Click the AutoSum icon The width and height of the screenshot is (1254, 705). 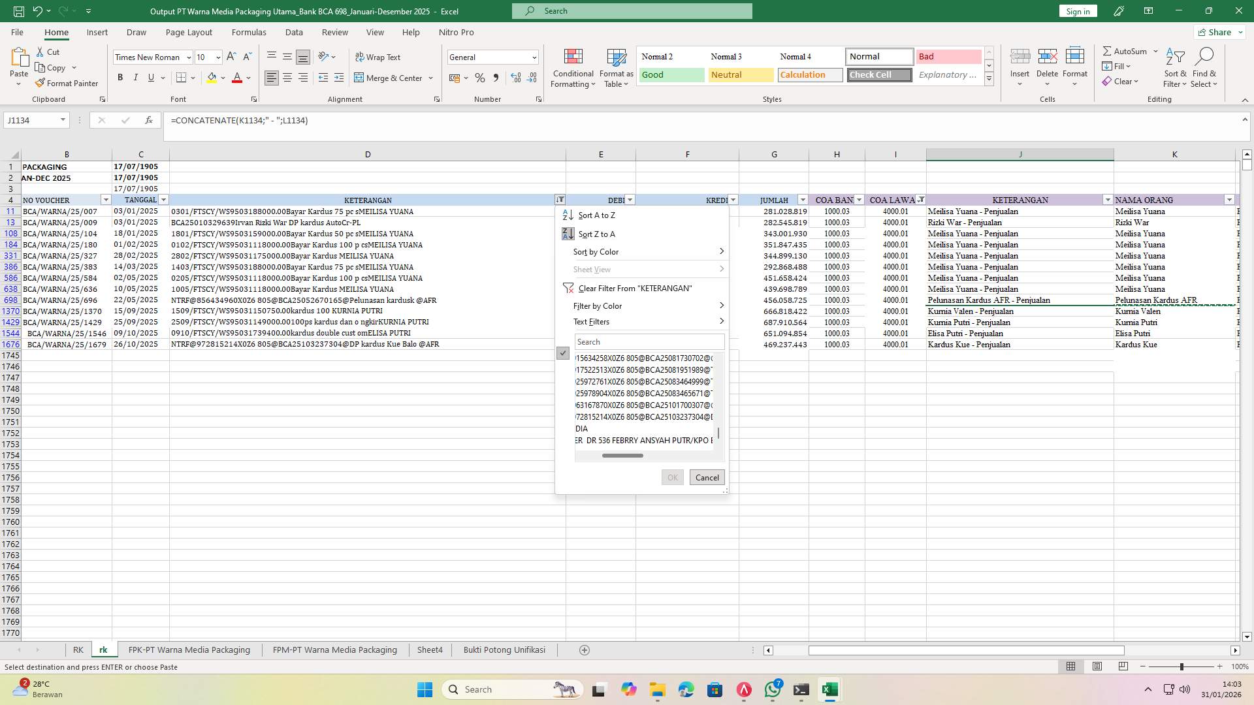pos(1108,50)
